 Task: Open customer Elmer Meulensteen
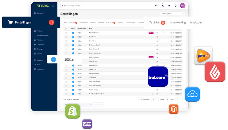coord(95,53)
